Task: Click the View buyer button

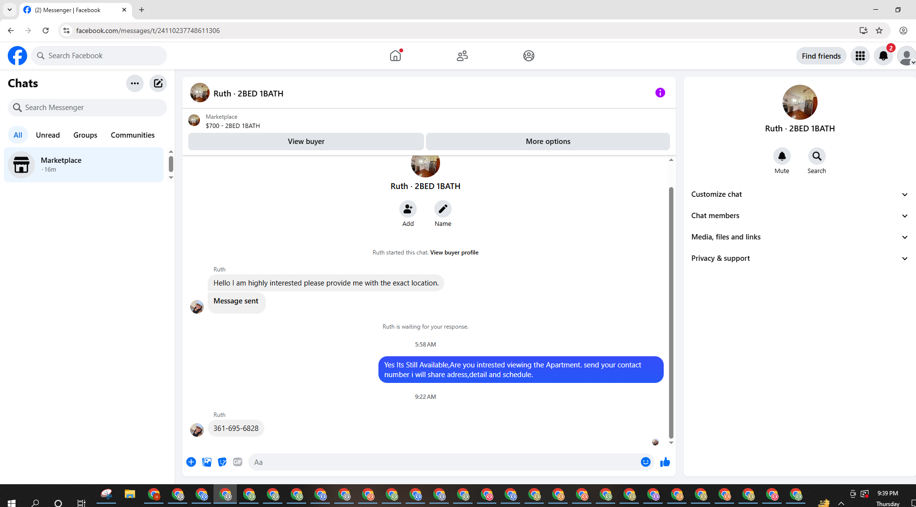Action: pos(306,142)
